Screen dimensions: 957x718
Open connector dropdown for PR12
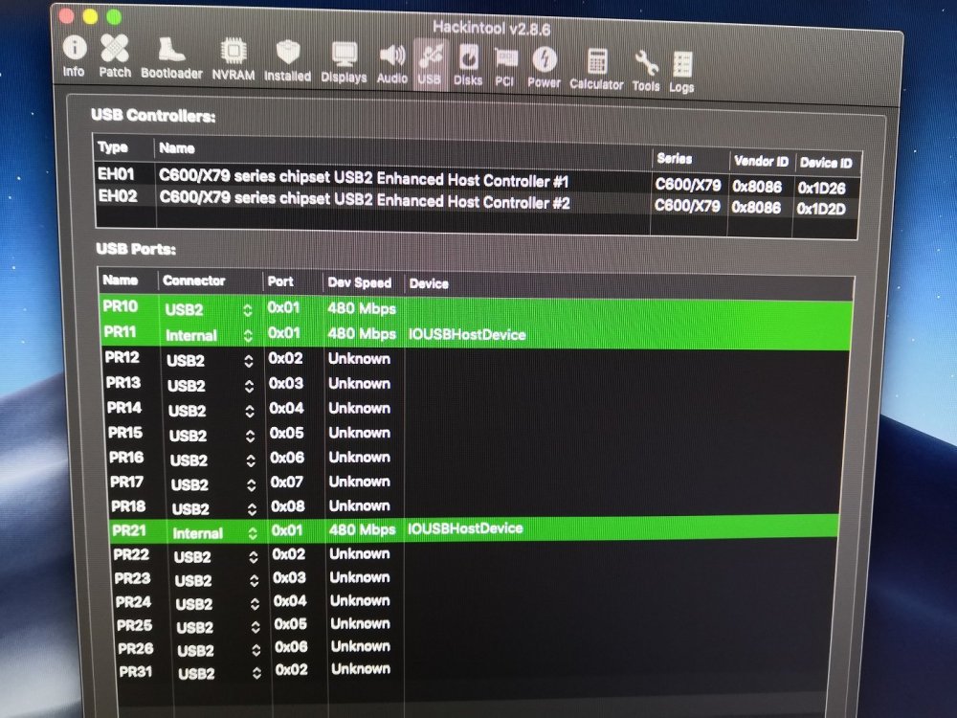[x=249, y=361]
